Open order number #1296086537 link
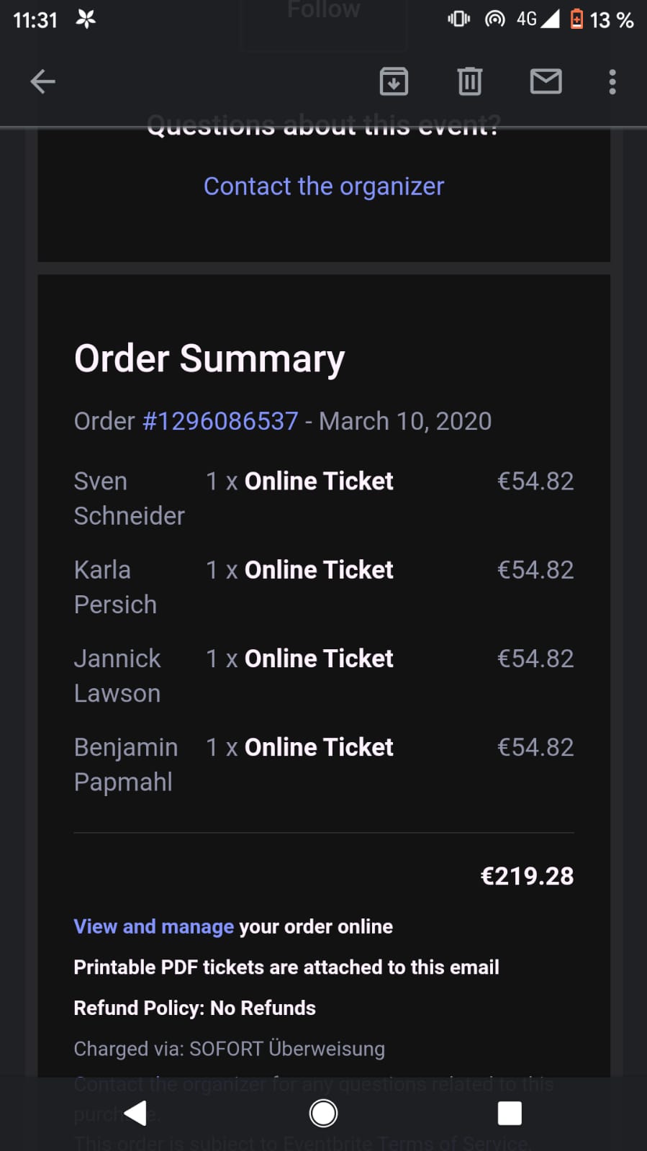The height and width of the screenshot is (1151, 647). 220,421
